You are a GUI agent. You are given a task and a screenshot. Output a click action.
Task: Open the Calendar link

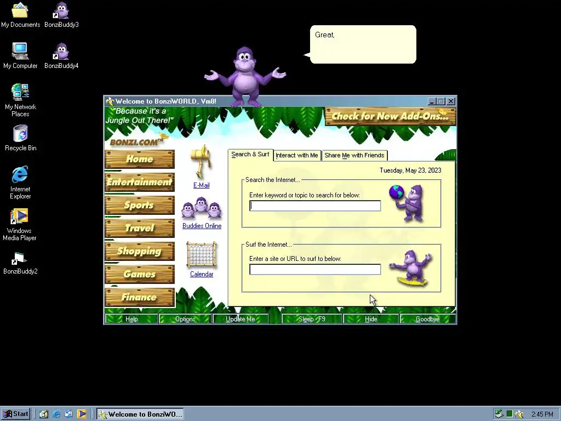[202, 274]
